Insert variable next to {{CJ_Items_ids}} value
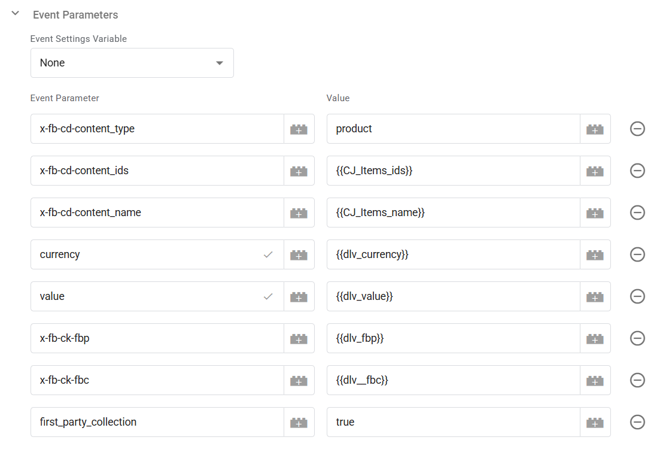 click(x=595, y=171)
